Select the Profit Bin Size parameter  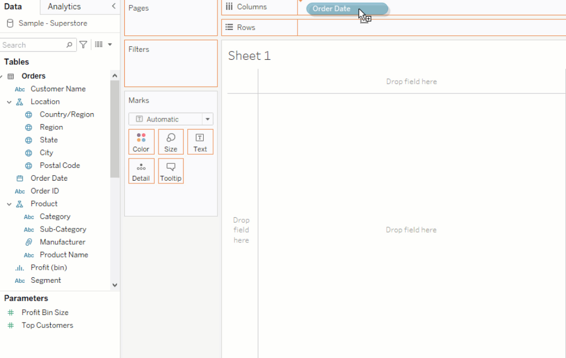click(x=45, y=312)
